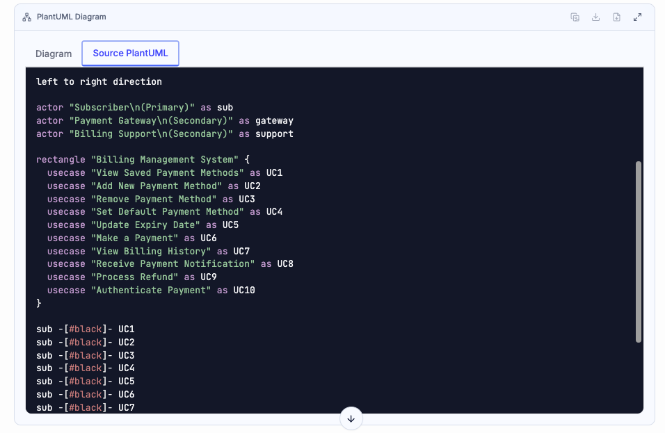Click the Subscriber actor definition line
This screenshot has height=433, width=665.
point(134,108)
